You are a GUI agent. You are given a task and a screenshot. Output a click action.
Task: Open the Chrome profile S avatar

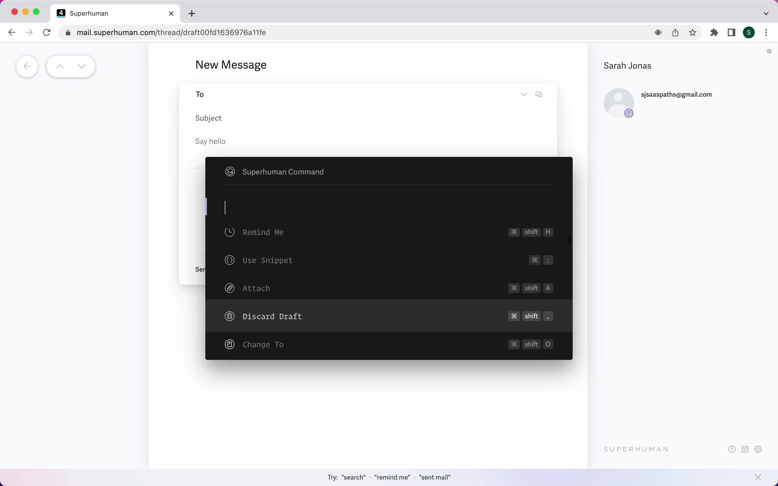749,32
